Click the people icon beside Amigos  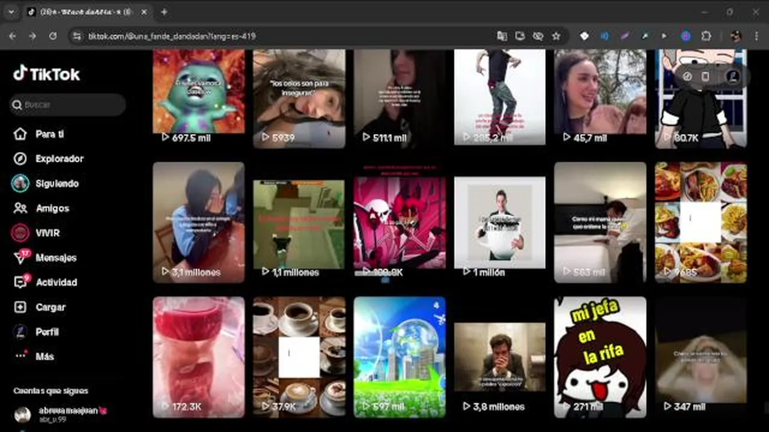(20, 208)
